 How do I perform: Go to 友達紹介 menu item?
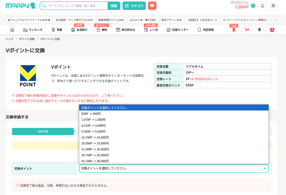click(x=79, y=30)
